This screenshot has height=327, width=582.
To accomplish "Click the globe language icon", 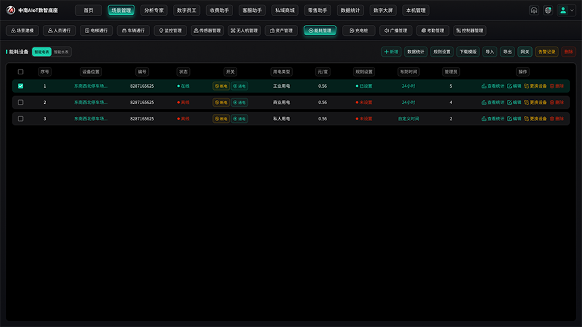I will point(548,10).
